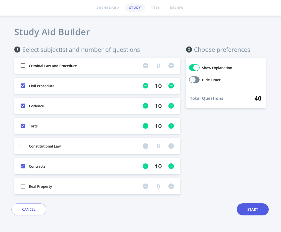Image resolution: width=281 pixels, height=232 pixels.
Task: Increase Civil Procedure question count
Action: click(x=171, y=86)
